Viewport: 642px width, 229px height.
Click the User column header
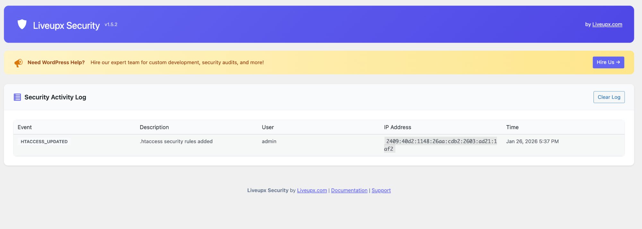(x=268, y=127)
